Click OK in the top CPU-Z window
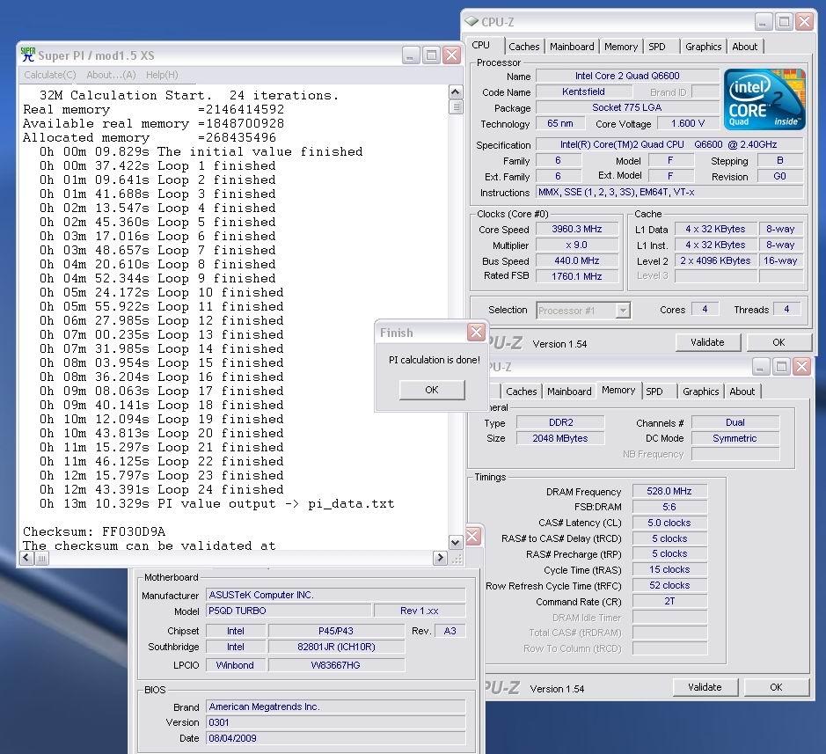Image resolution: width=826 pixels, height=754 pixels. click(778, 342)
